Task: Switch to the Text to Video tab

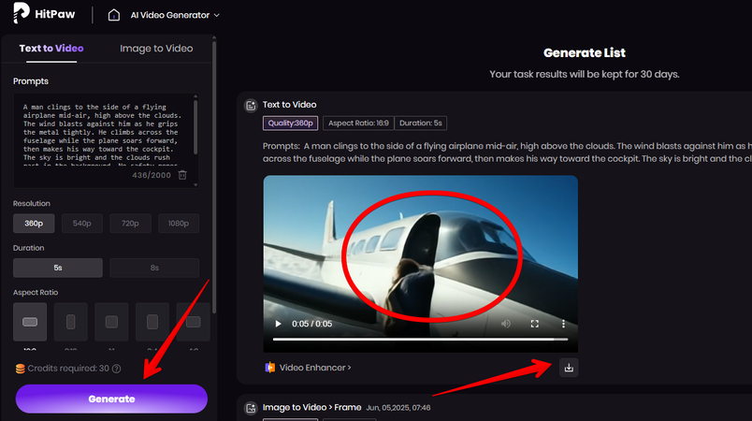Action: (51, 49)
